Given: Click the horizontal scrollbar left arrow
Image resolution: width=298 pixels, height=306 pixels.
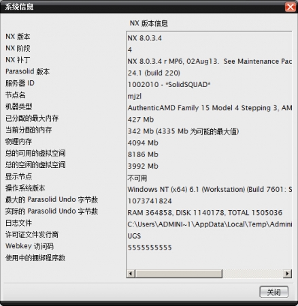Looking at the screenshot, I should coord(131,273).
